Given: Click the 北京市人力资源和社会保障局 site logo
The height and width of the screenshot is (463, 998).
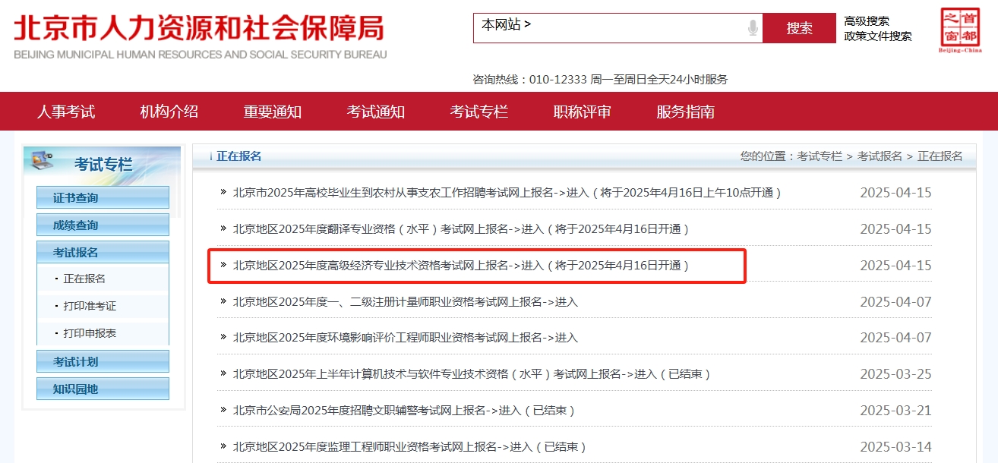Looking at the screenshot, I should tap(200, 35).
